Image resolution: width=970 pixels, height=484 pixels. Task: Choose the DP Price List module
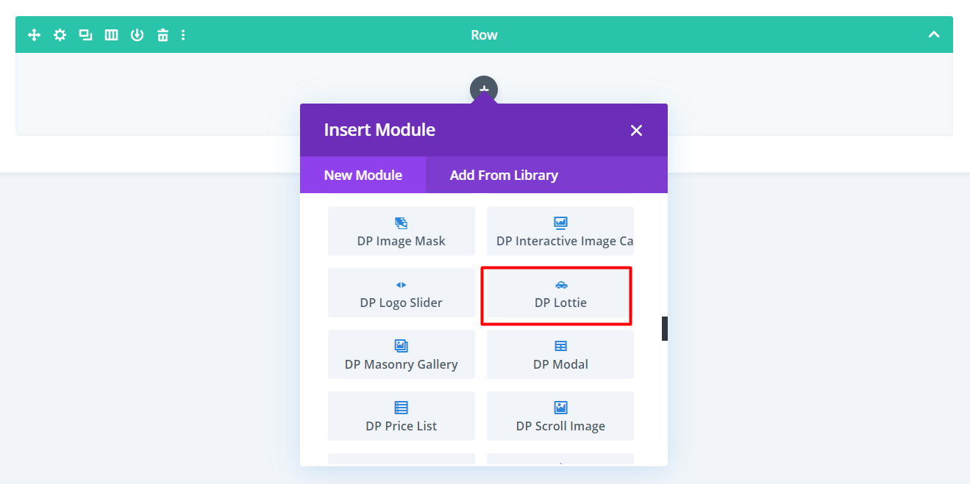tap(401, 416)
